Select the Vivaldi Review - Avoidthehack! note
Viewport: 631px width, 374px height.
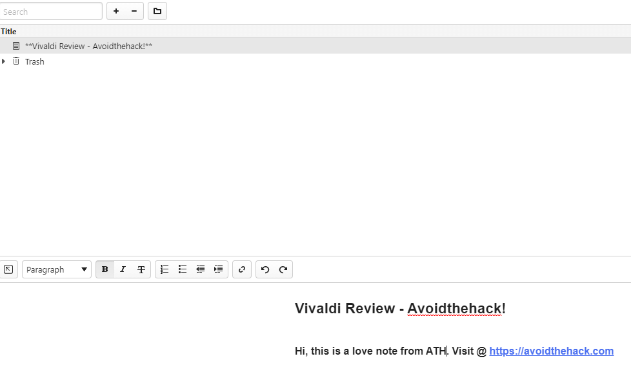coord(88,47)
